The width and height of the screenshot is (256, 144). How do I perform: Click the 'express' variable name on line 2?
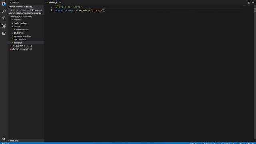point(70,10)
